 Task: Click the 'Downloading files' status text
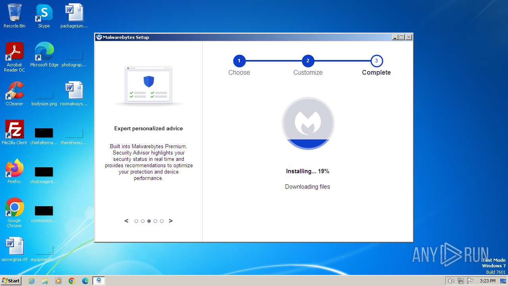tap(308, 187)
